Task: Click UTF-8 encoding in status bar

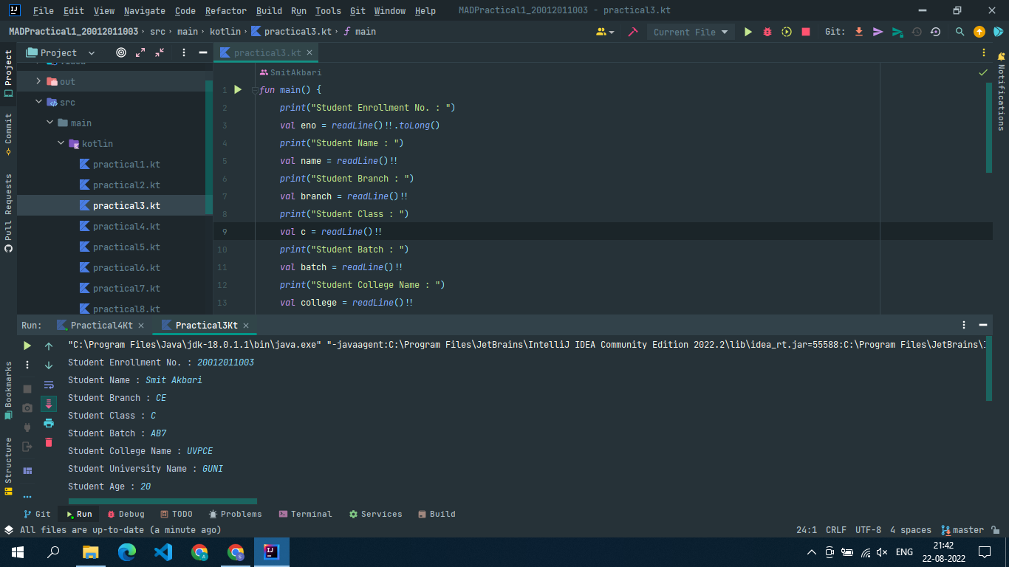Action: coord(868,530)
